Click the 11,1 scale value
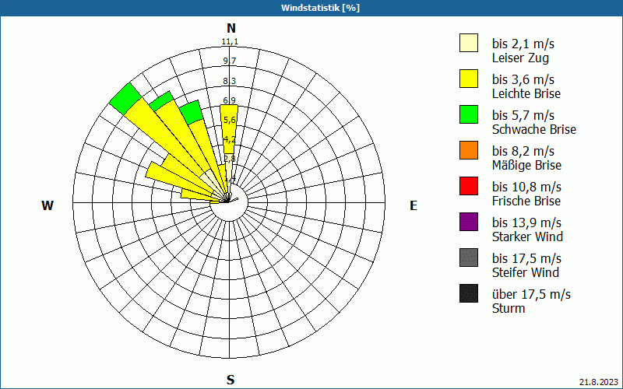 pos(230,42)
